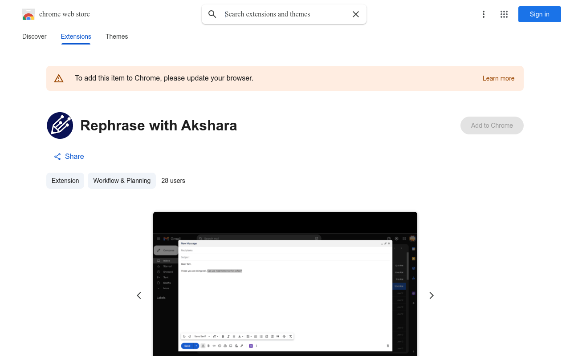The width and height of the screenshot is (570, 356).
Task: Click the update your browser message
Action: [164, 78]
